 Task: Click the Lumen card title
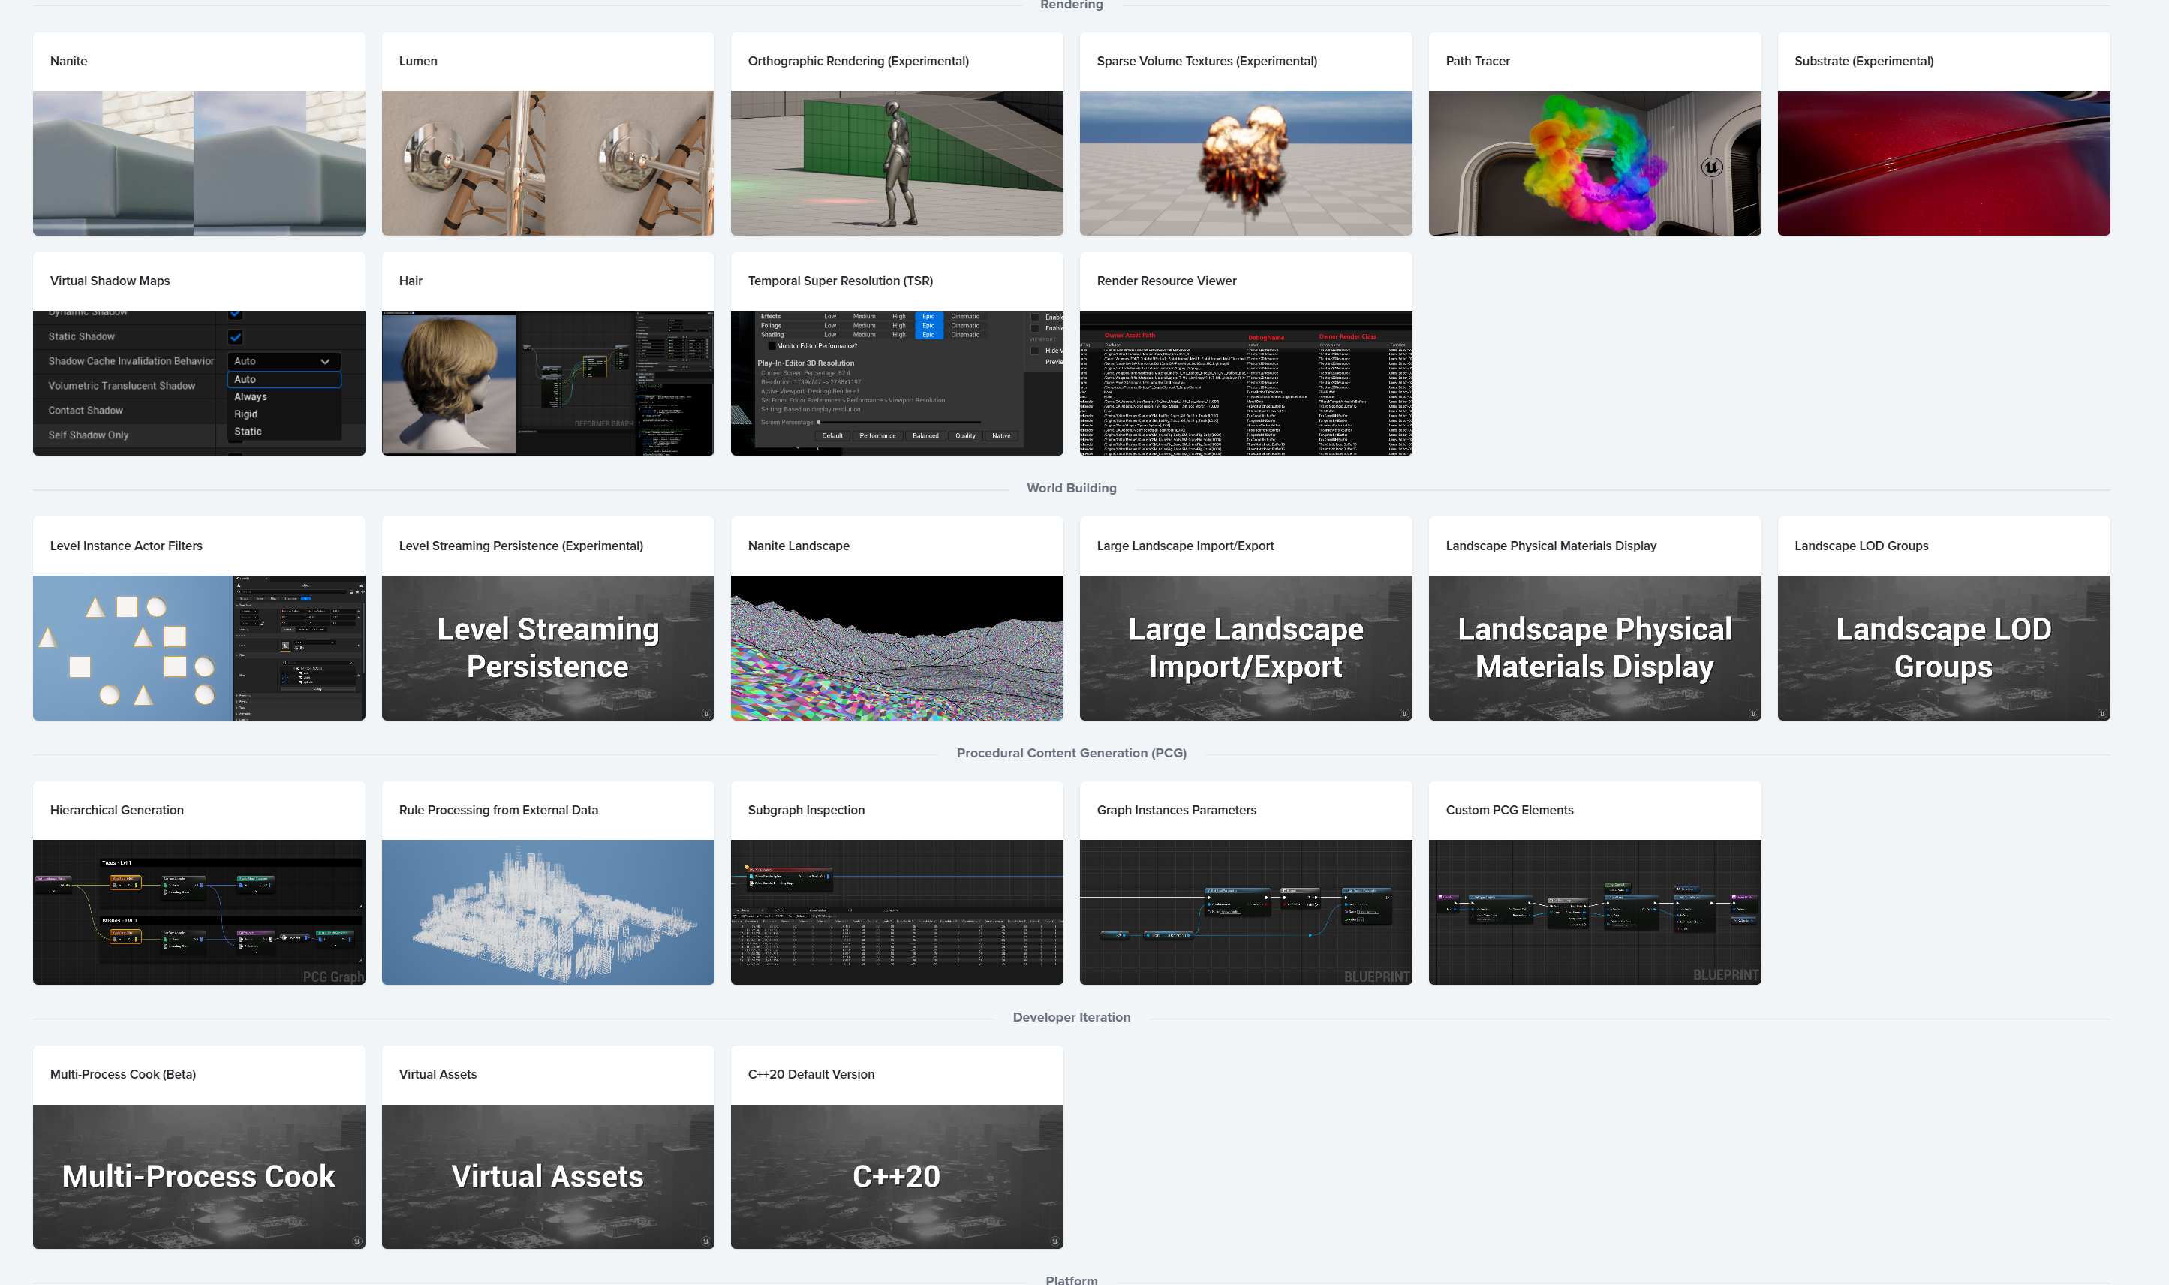[417, 61]
